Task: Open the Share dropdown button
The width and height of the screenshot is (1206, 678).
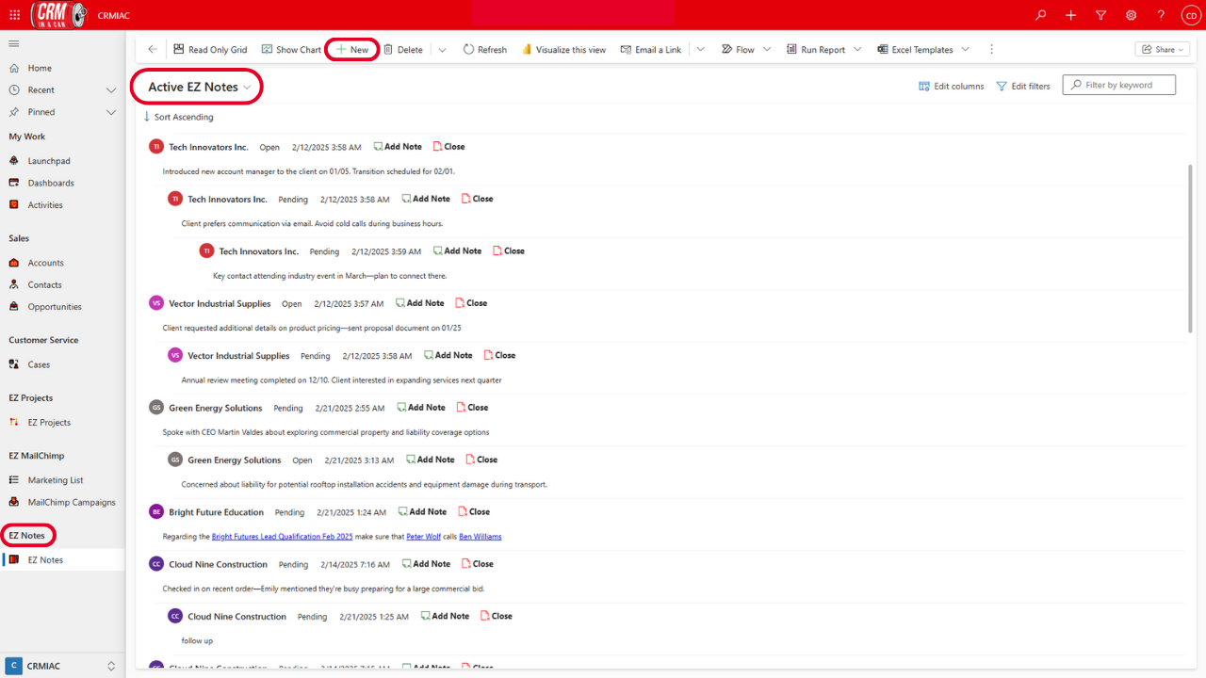Action: click(x=1162, y=50)
